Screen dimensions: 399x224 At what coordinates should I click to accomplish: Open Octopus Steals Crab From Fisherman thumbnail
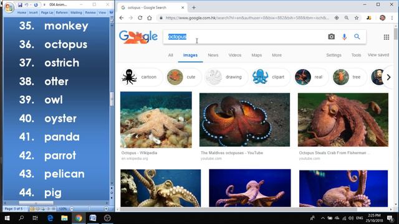343,119
